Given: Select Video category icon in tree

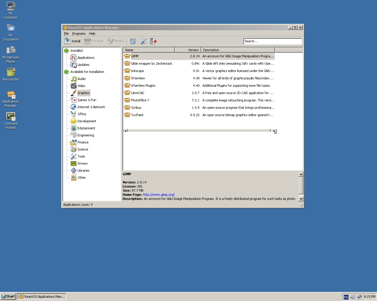Looking at the screenshot, I should (74, 86).
